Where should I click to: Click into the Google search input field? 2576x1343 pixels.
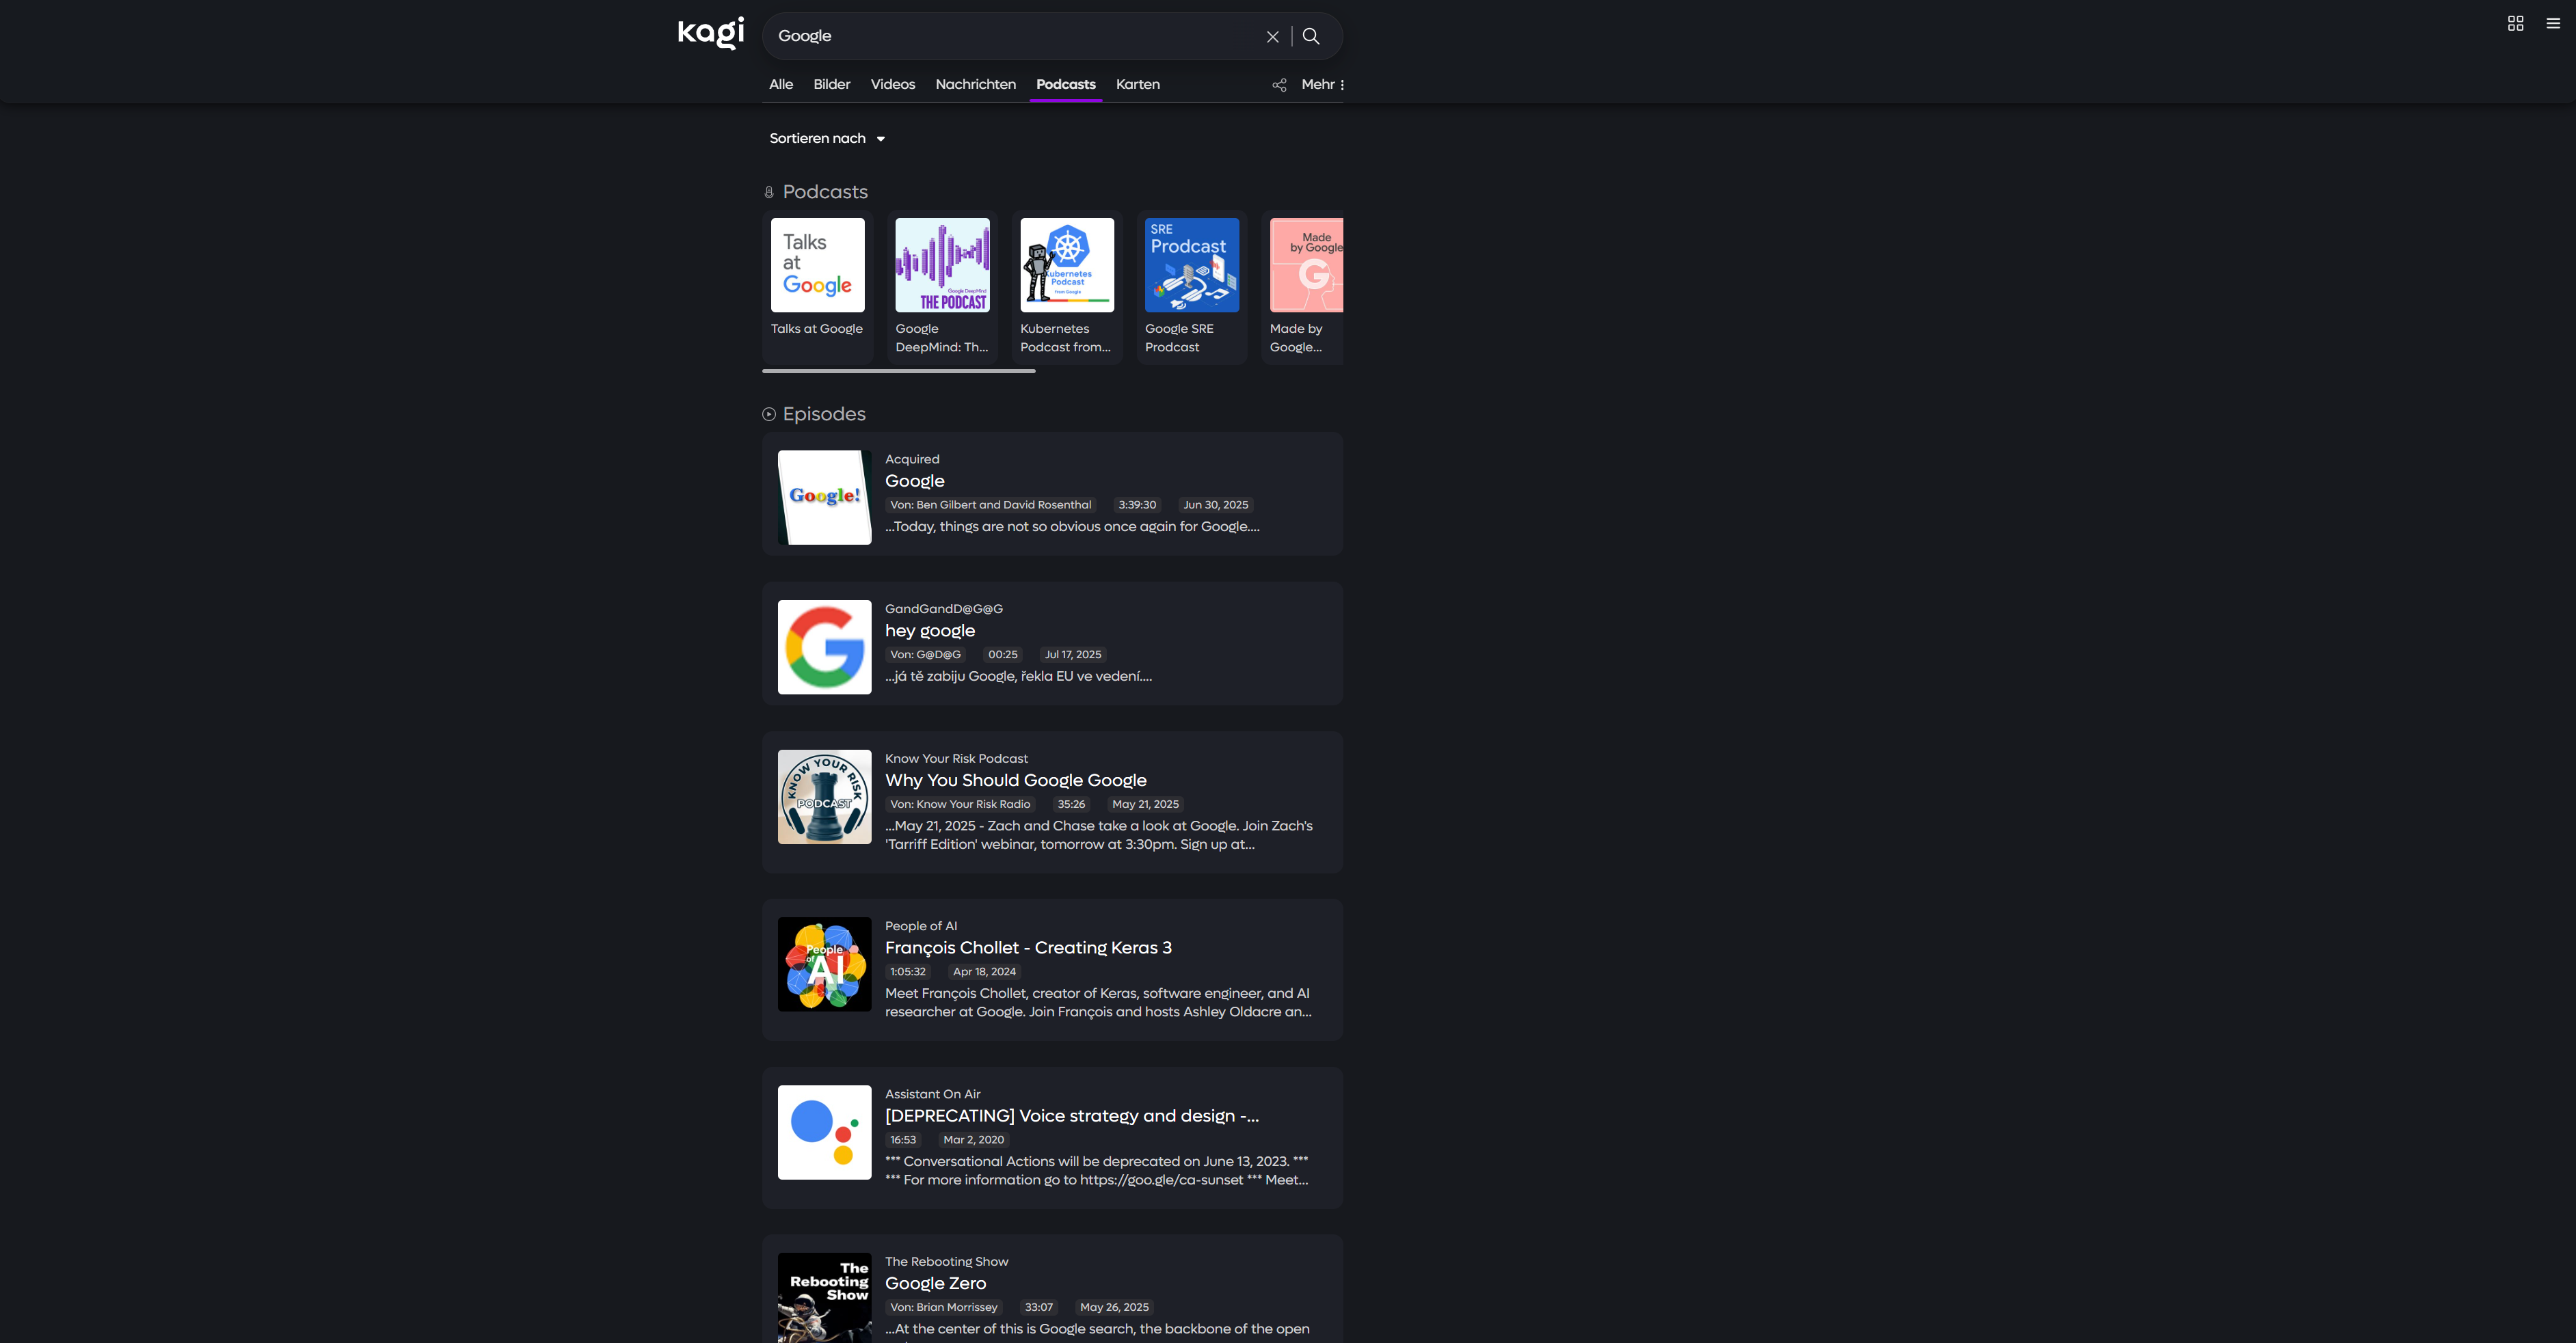(x=1010, y=37)
